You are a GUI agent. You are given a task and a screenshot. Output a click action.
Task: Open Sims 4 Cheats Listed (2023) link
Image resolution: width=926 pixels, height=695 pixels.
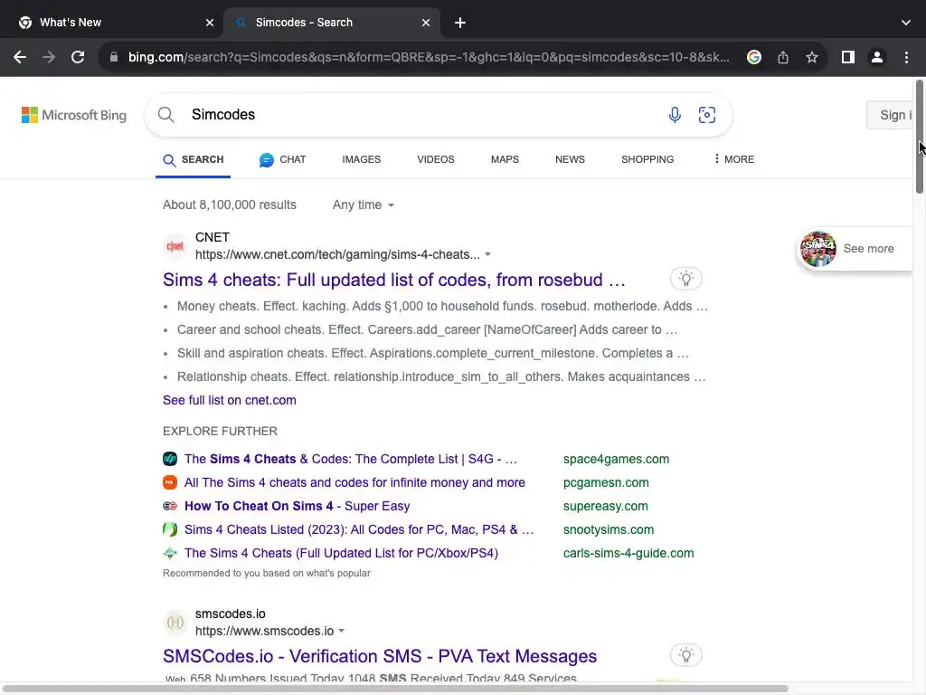click(359, 529)
